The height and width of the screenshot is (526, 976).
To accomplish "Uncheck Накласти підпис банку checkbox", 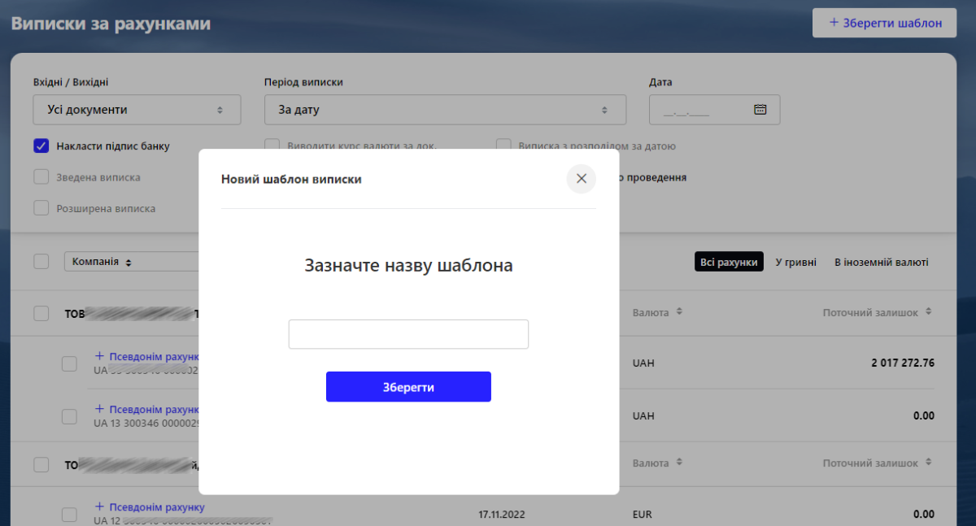I will [x=41, y=146].
